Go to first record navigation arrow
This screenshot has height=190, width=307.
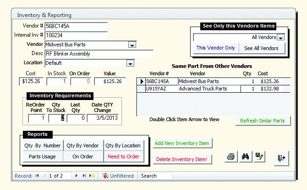coord(37,176)
